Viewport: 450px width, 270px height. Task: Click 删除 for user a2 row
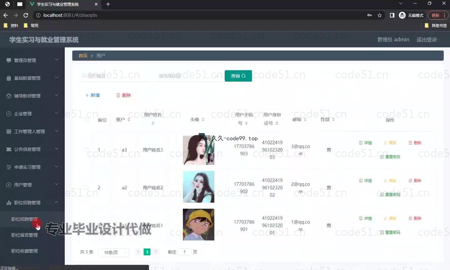click(415, 181)
